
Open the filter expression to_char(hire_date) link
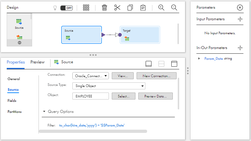pyautogui.click(x=92, y=125)
